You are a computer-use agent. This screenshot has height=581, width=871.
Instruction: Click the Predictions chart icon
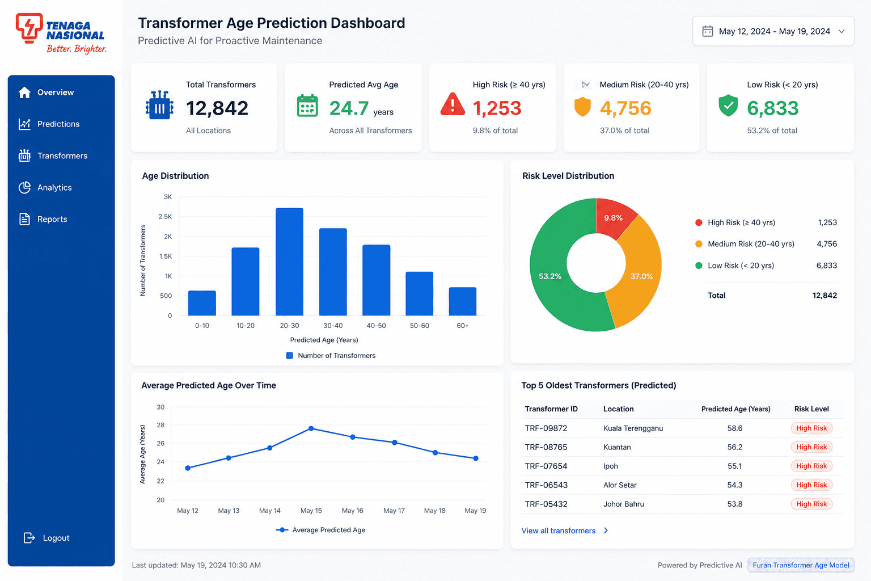24,124
